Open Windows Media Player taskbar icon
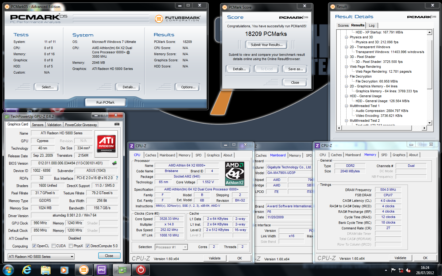Image resolution: width=442 pixels, height=276 pixels. (64, 270)
